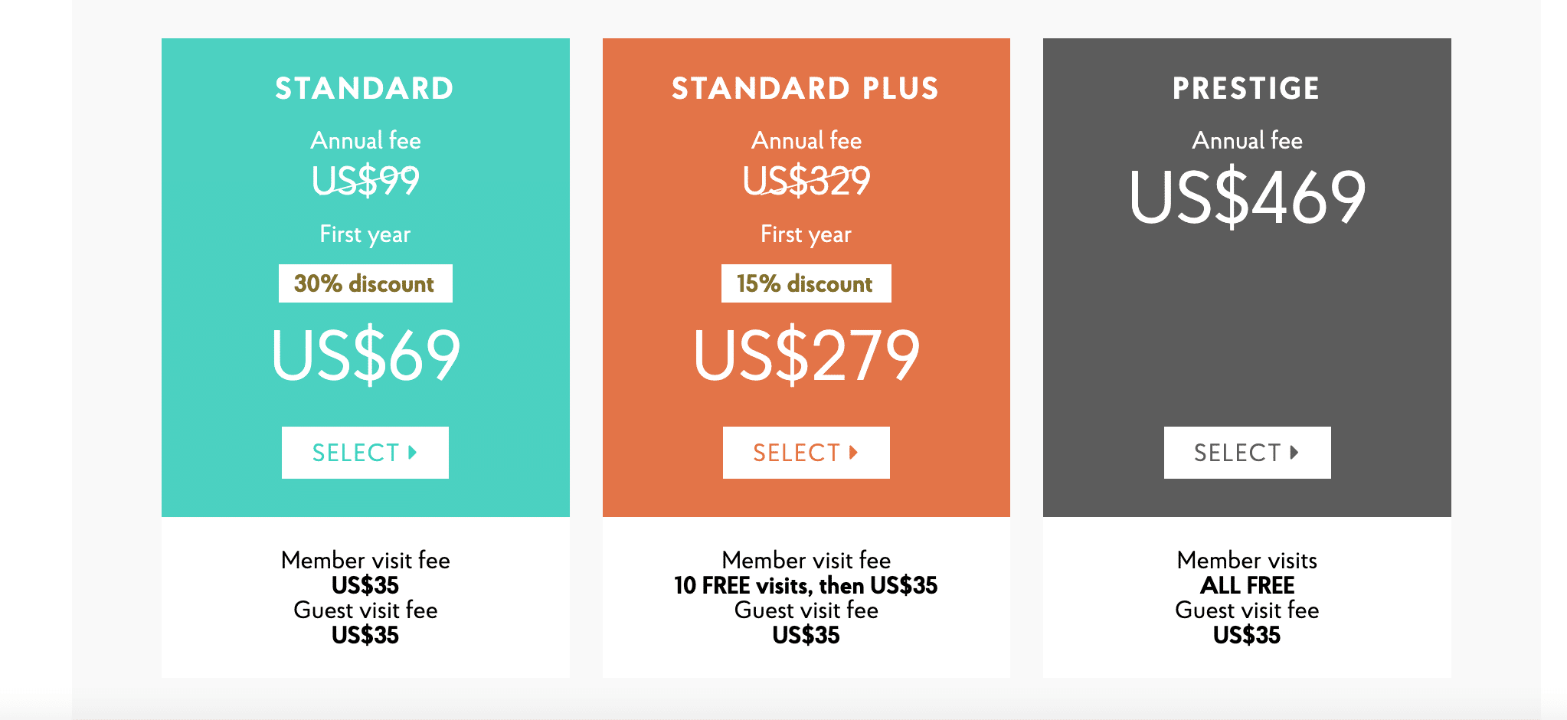
Task: Select the Standard Plus membership plan
Action: coord(806,453)
